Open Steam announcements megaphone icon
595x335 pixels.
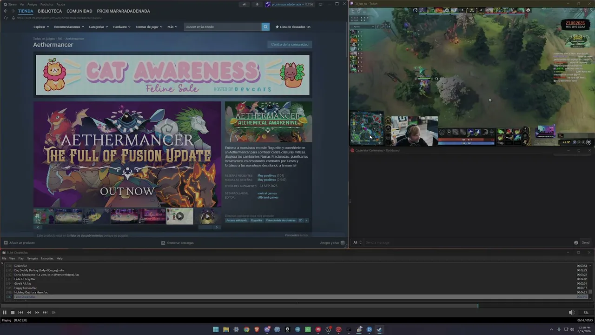click(244, 4)
